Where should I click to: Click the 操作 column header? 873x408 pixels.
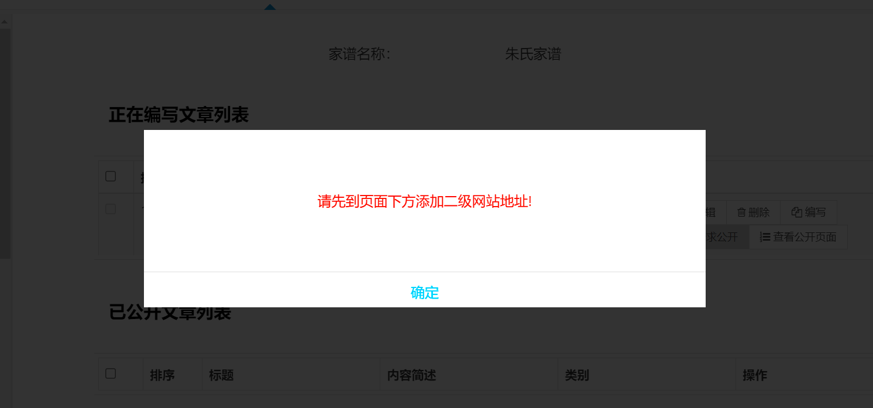point(754,375)
